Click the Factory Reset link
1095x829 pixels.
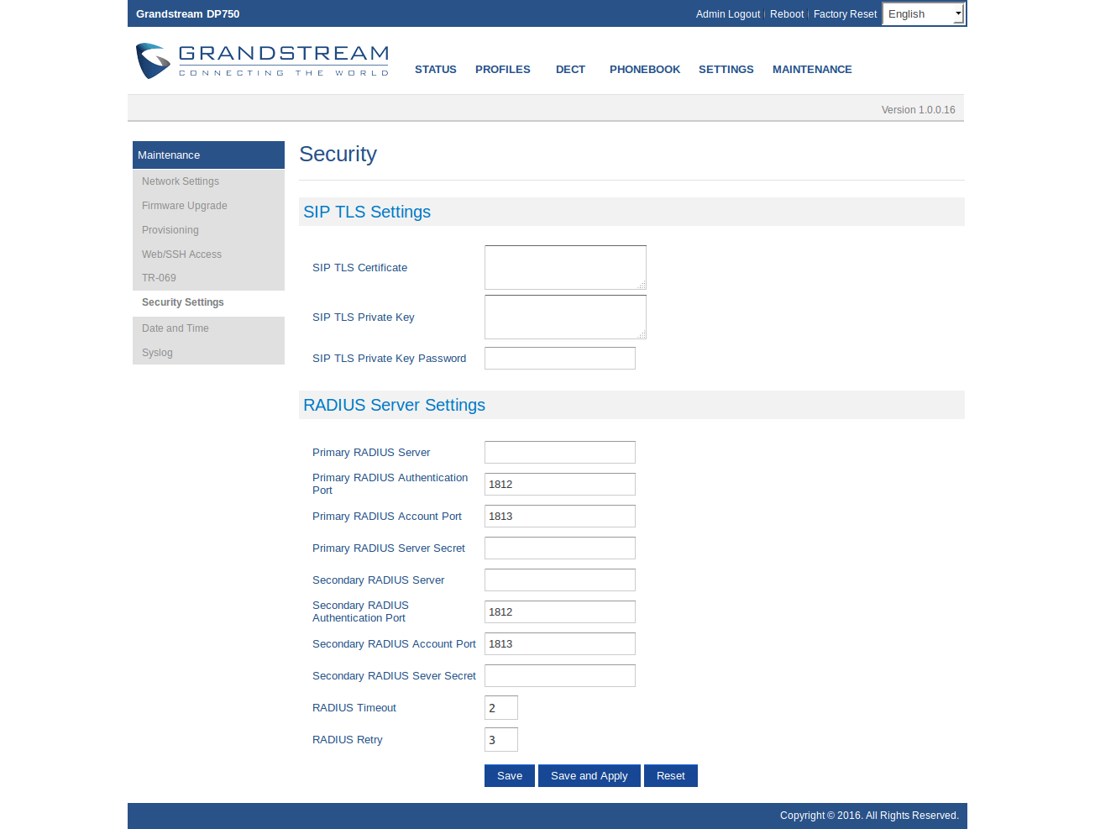pyautogui.click(x=845, y=14)
